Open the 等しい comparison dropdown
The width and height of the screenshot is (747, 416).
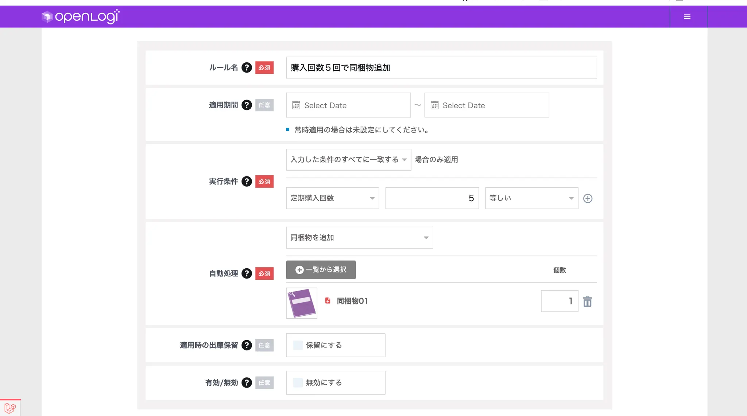[531, 198]
